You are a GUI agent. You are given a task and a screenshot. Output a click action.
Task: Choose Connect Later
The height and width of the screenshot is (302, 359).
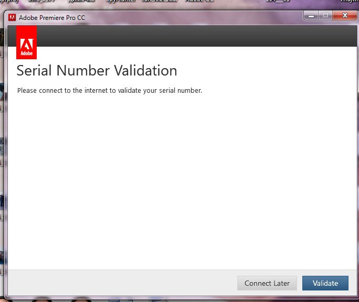(267, 283)
